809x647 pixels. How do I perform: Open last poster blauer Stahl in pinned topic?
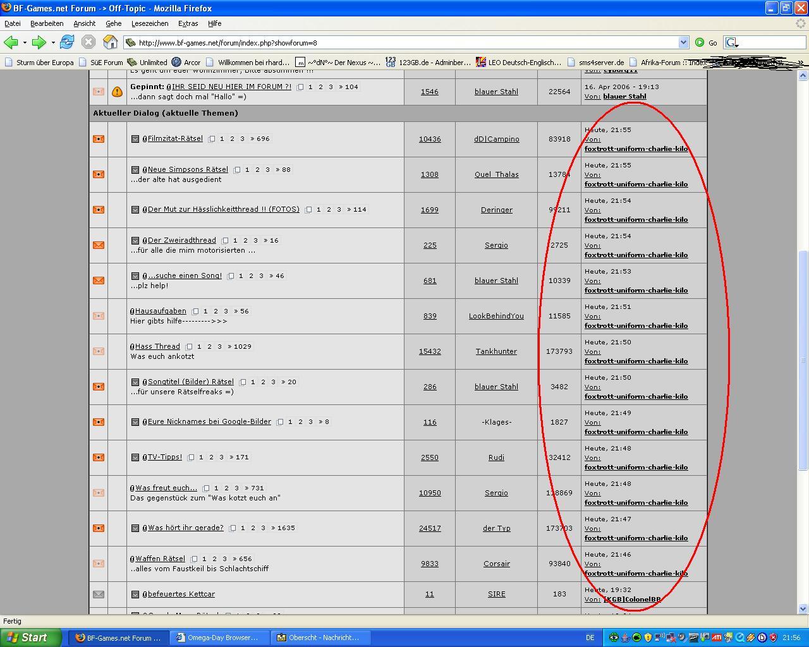coord(624,97)
